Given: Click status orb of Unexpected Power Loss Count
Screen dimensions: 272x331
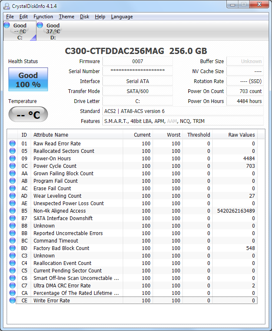Looking at the screenshot, I should point(12,203).
